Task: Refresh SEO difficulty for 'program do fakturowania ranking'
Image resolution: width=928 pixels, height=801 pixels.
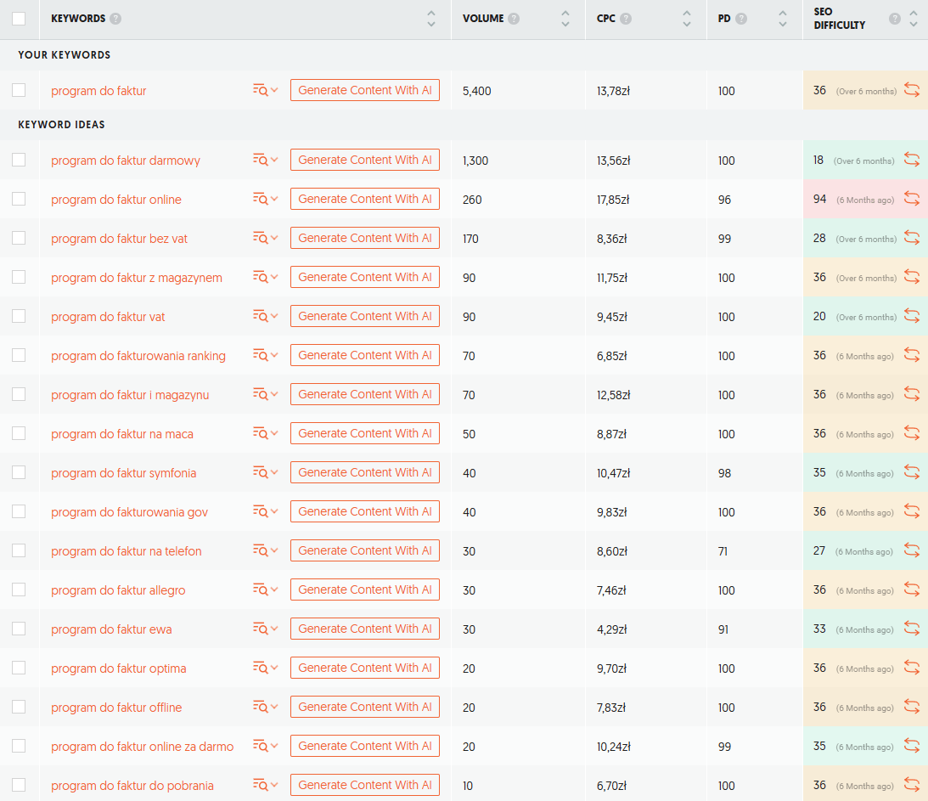Action: pos(912,355)
